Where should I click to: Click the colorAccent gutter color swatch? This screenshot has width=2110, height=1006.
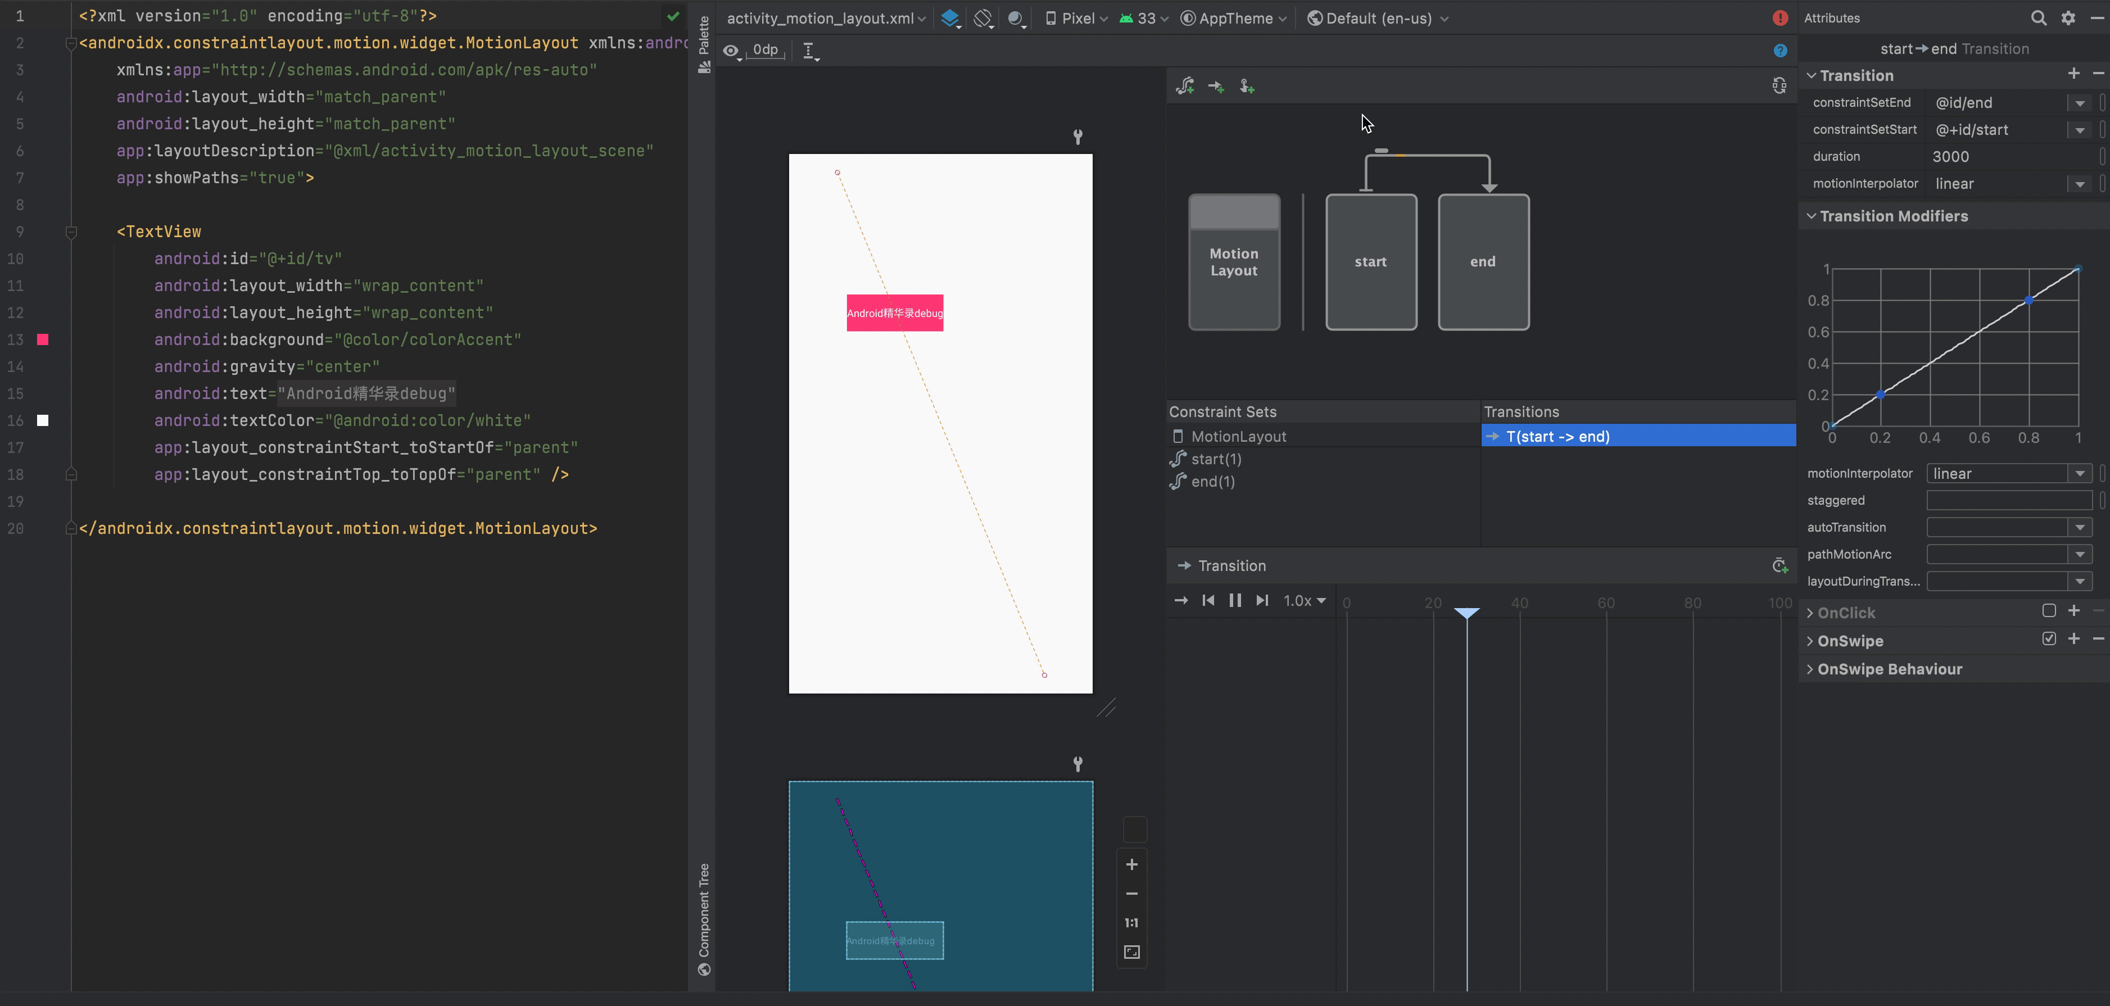click(x=43, y=339)
